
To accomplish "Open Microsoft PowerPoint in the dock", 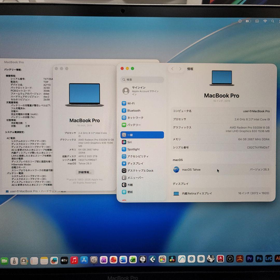I will click(x=113, y=260).
